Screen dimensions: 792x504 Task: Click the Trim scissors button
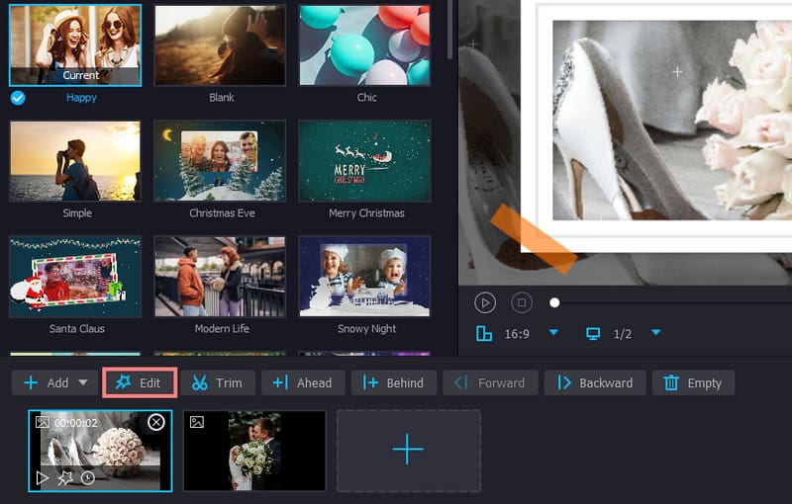click(217, 382)
